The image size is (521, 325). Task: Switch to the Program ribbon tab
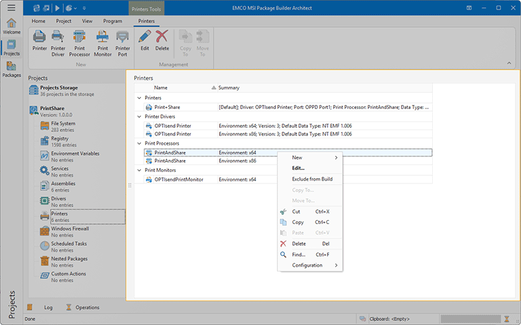113,21
